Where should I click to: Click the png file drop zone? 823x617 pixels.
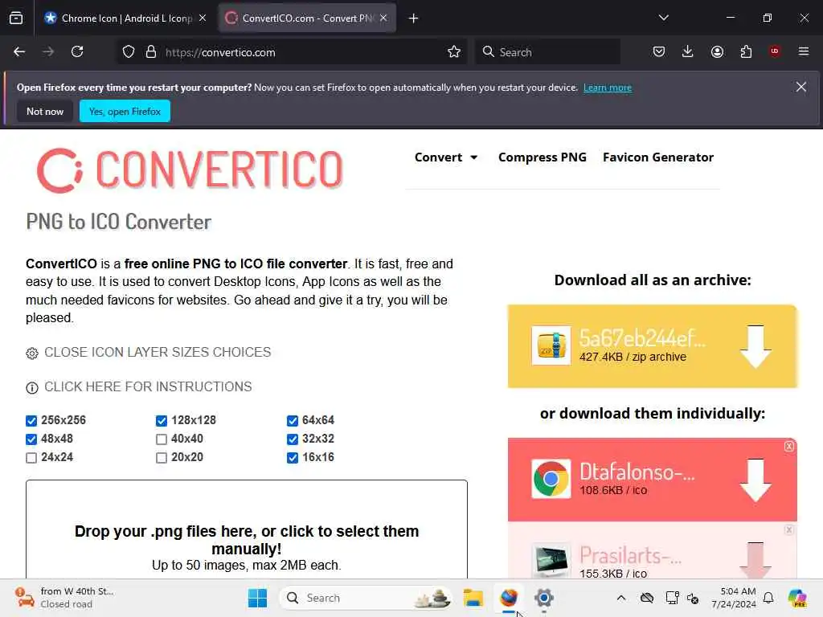click(x=247, y=530)
